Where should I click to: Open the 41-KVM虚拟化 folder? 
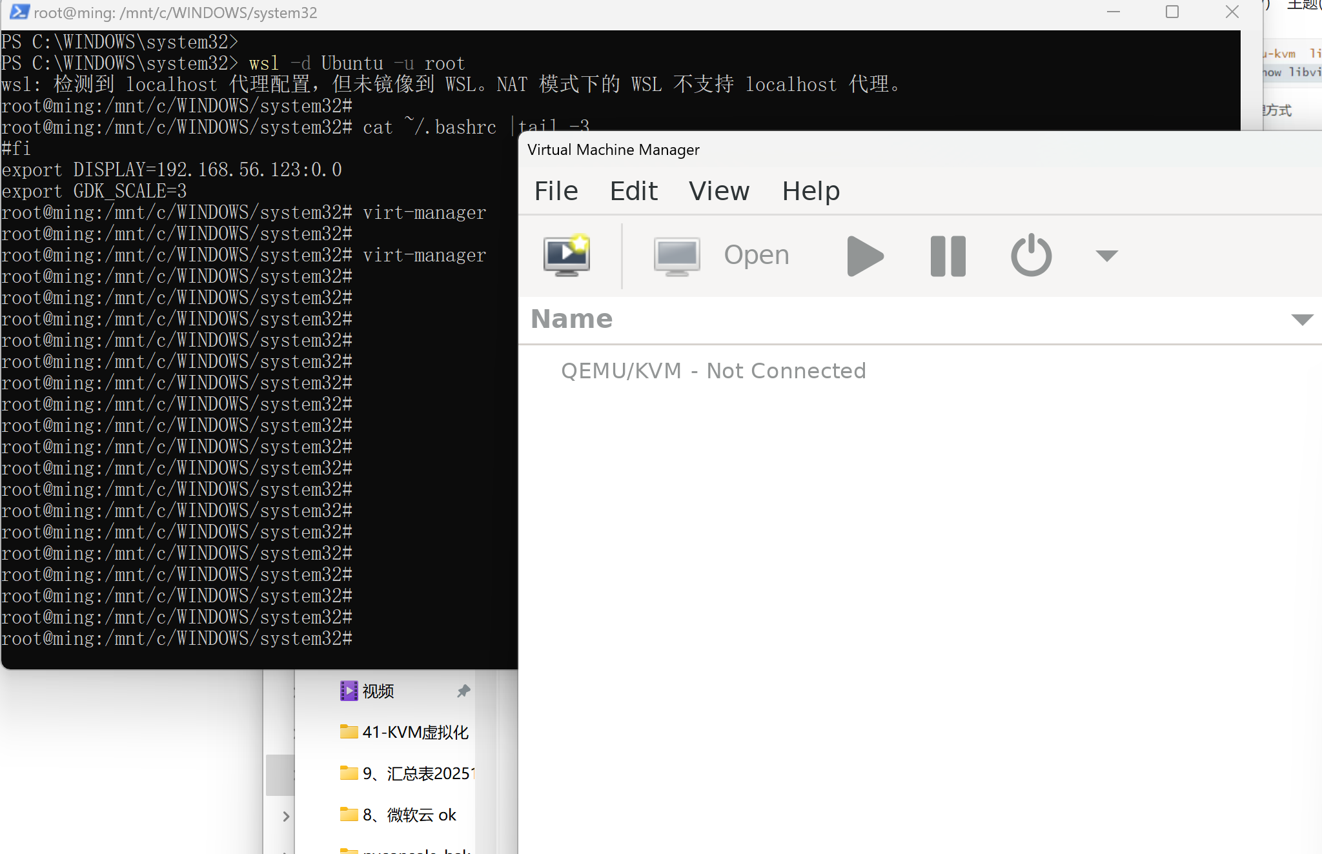click(414, 732)
